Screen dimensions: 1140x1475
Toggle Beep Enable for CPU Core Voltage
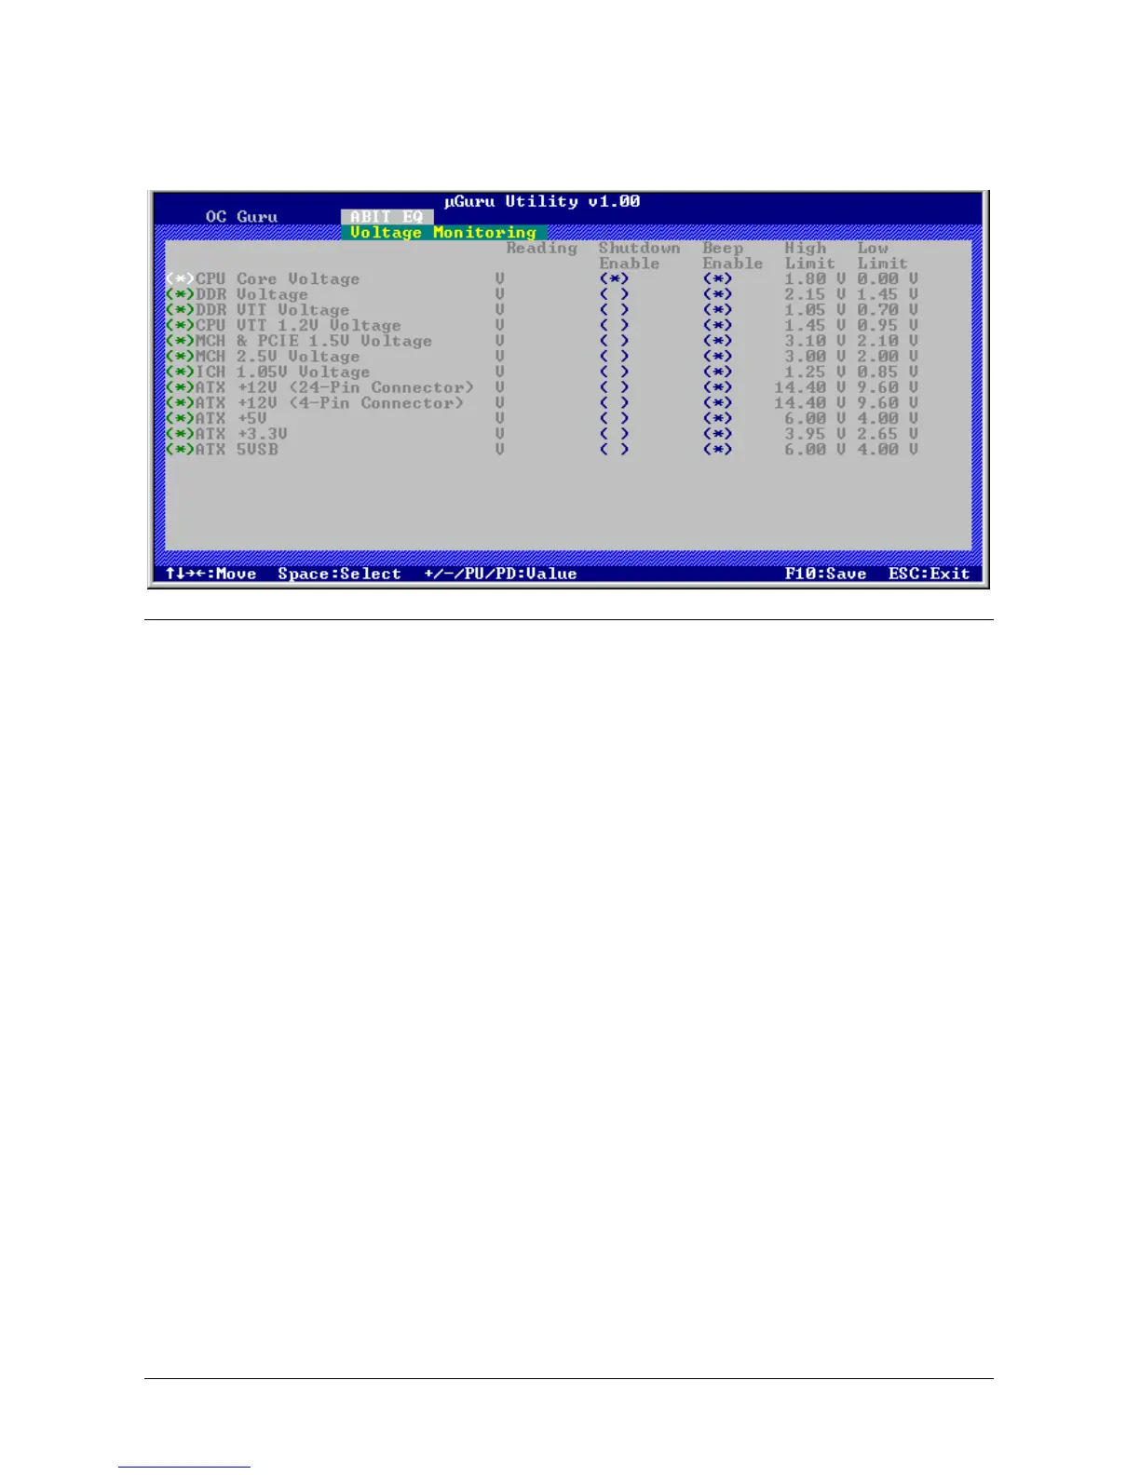point(717,279)
